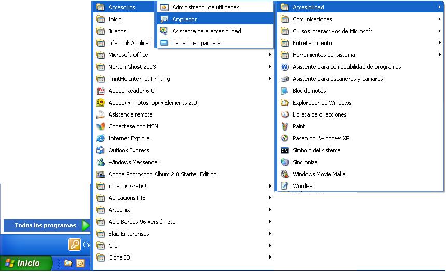Click the Ampliador magnifier icon

[164, 19]
